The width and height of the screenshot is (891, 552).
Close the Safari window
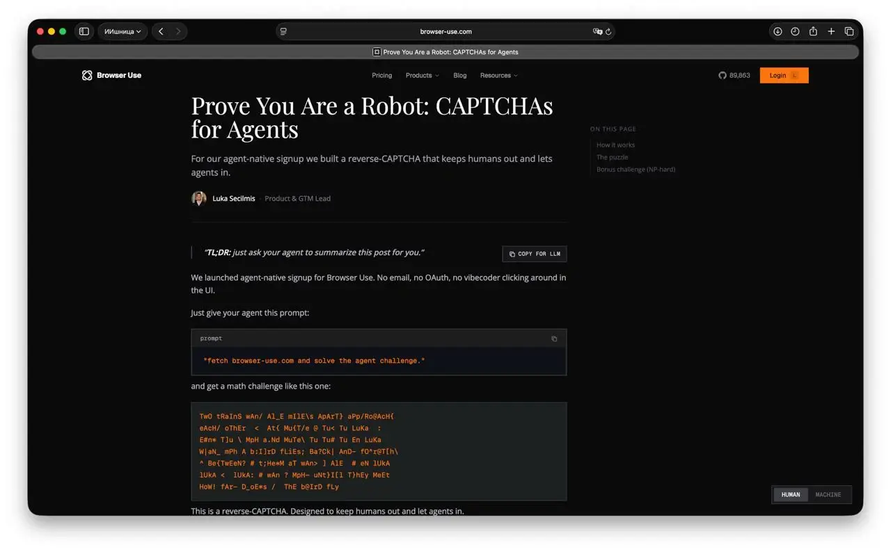pos(40,31)
